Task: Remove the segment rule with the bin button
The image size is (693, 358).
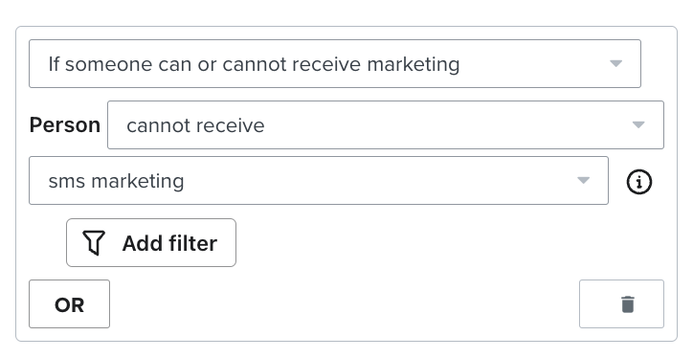Action: click(x=621, y=304)
